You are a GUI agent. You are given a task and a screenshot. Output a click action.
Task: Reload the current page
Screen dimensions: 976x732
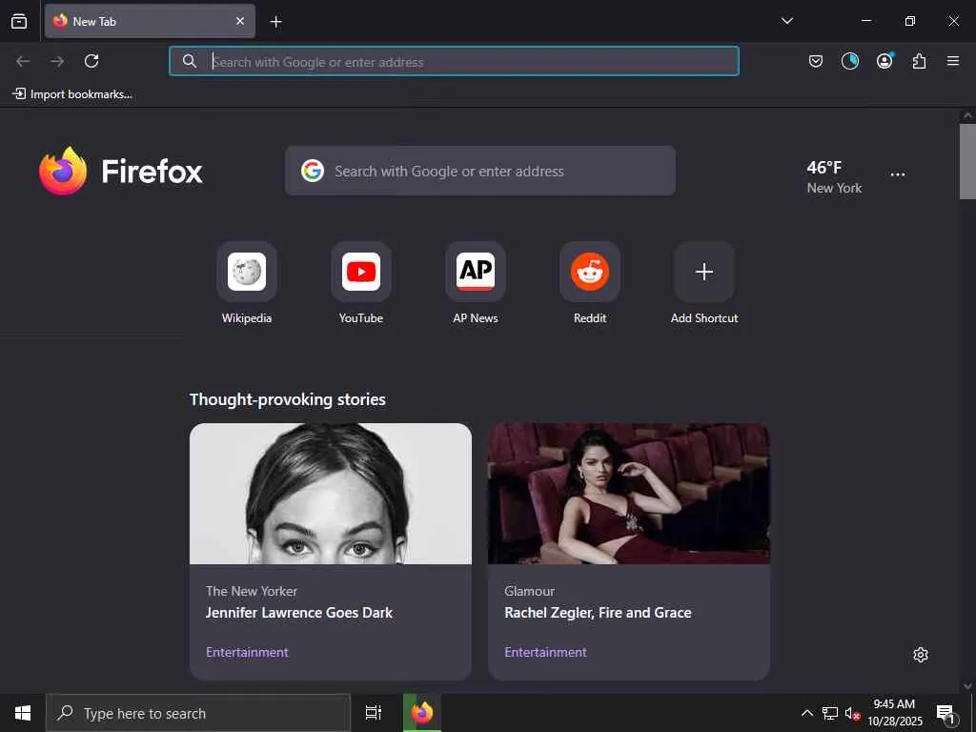coord(91,61)
